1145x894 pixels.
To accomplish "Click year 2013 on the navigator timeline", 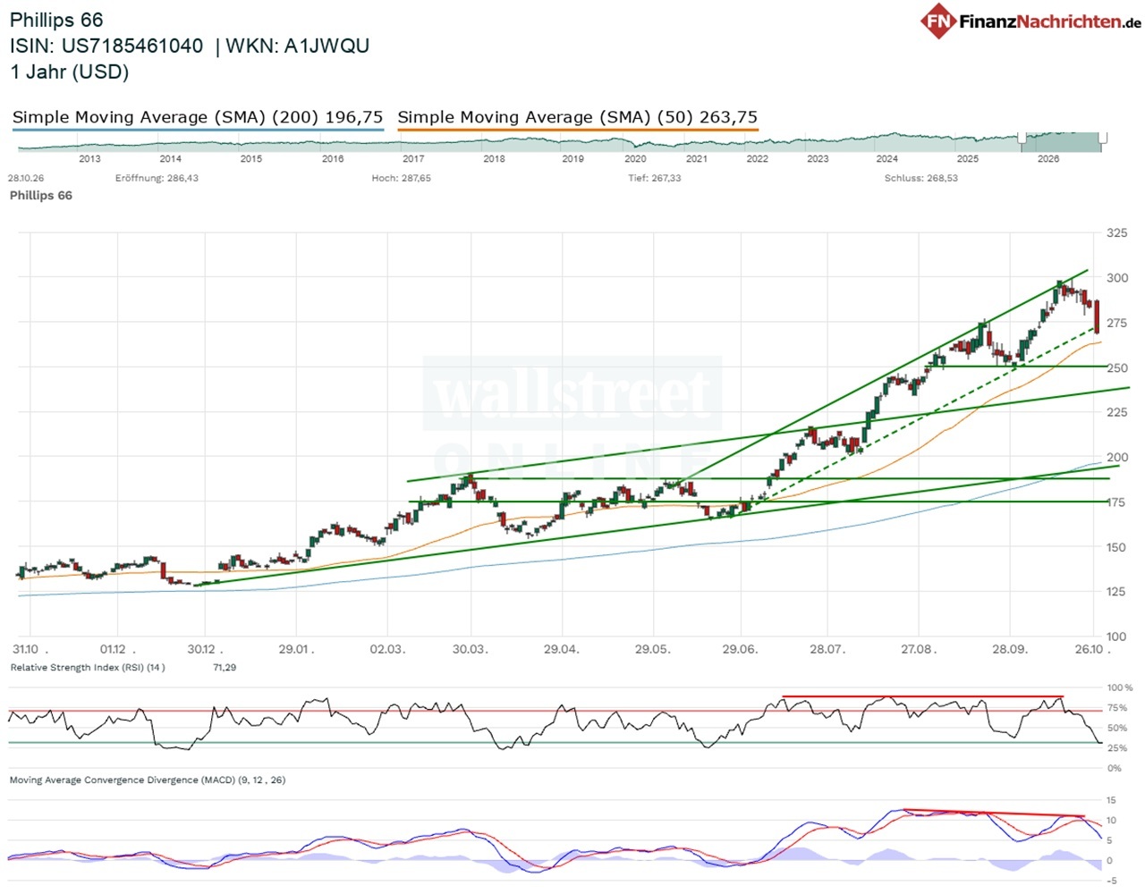I will click(89, 159).
